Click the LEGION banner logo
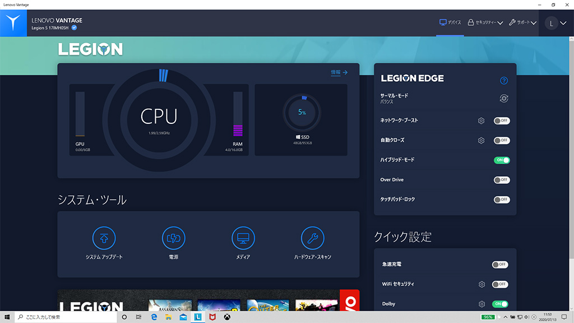 coord(90,49)
